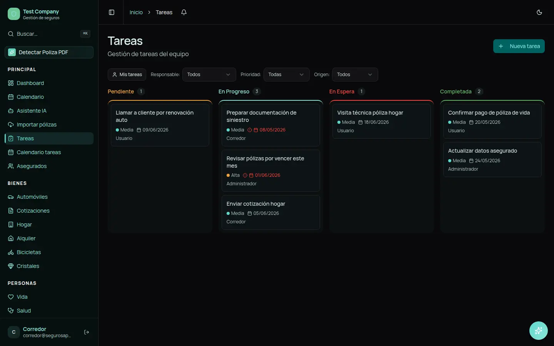Click the overdue date 01/06/2026
Image resolution: width=554 pixels, height=346 pixels.
268,175
